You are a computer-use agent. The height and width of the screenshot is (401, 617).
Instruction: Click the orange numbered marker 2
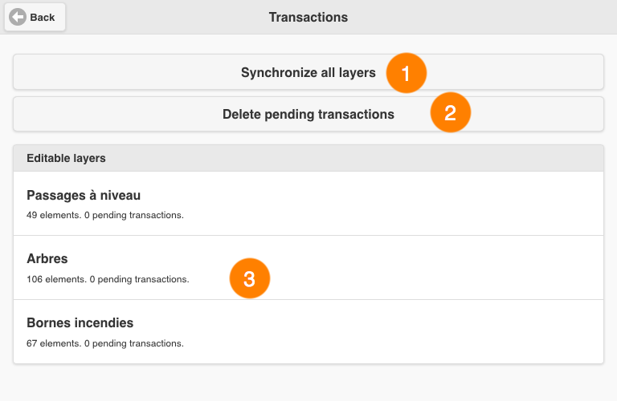tap(450, 112)
